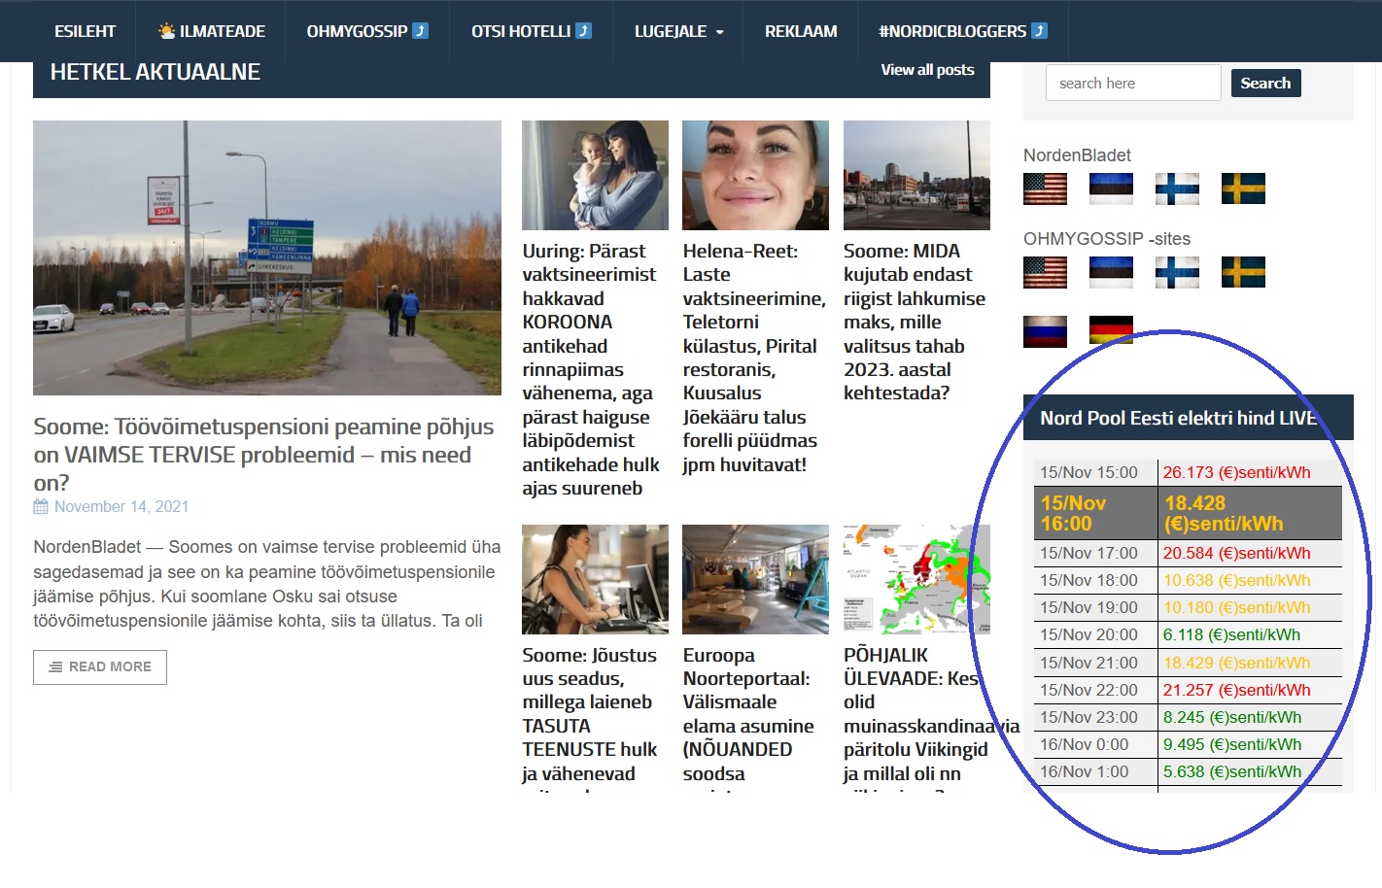The image size is (1382, 888).
Task: Click the Russian flag under OHMYGOSSIP sites
Action: click(1045, 331)
